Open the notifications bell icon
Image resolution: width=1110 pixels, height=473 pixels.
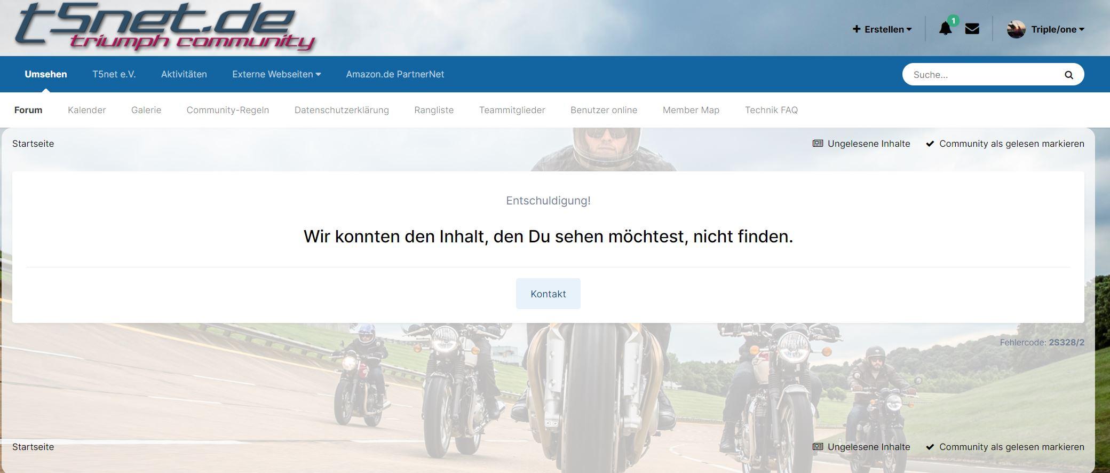pyautogui.click(x=945, y=29)
